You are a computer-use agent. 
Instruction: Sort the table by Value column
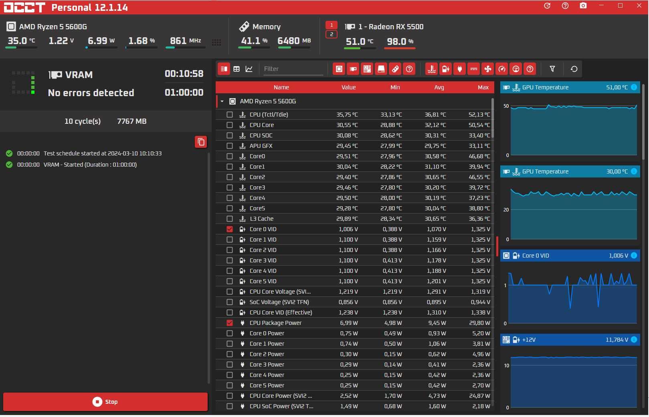click(x=349, y=87)
